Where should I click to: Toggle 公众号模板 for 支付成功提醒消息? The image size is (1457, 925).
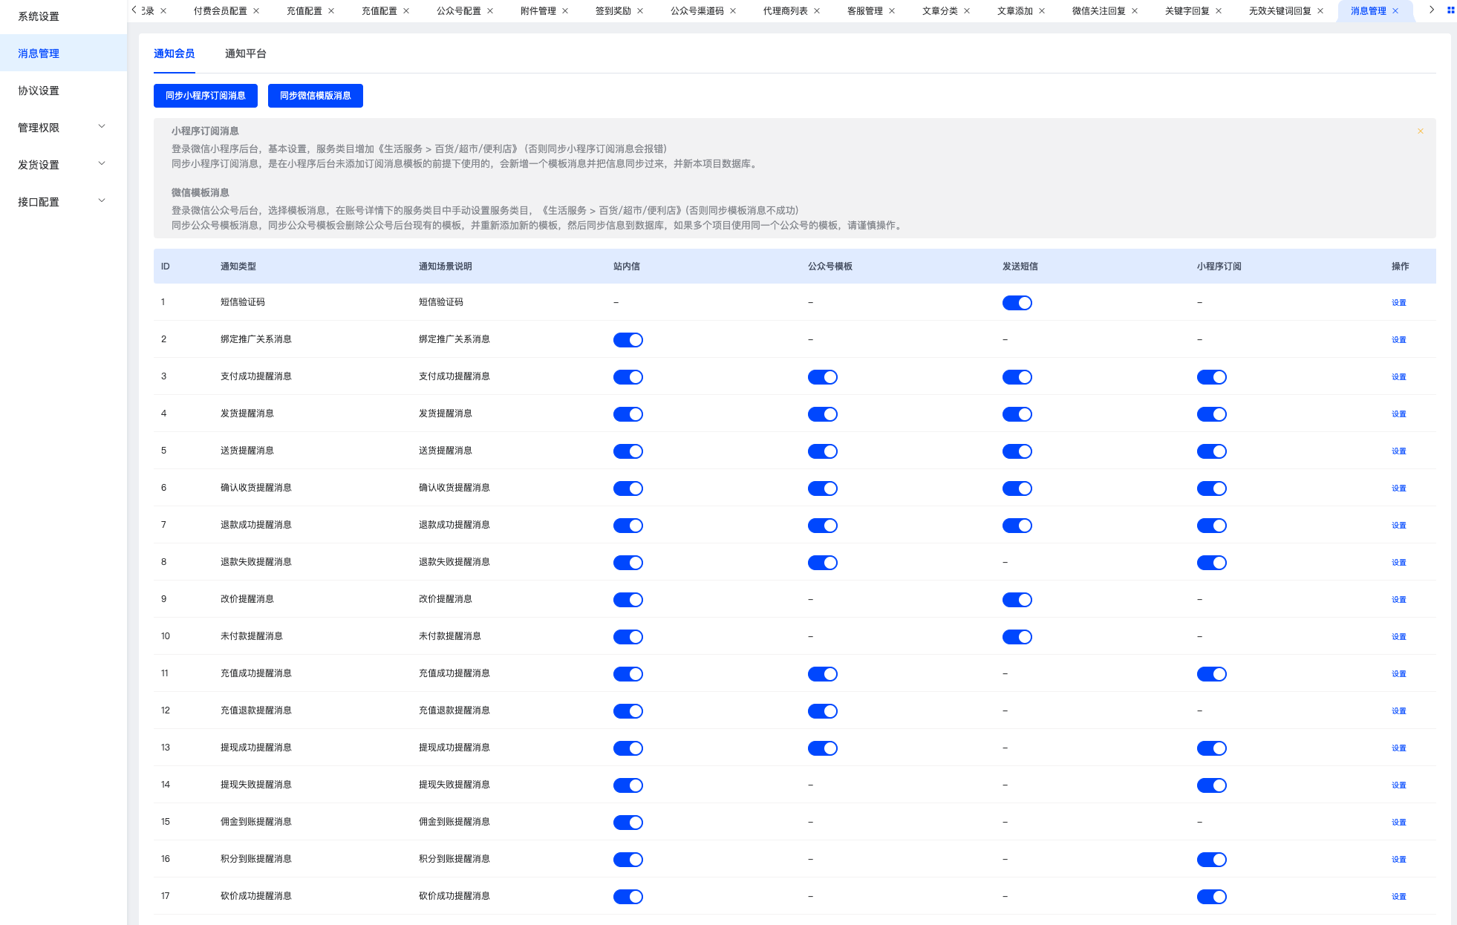823,377
